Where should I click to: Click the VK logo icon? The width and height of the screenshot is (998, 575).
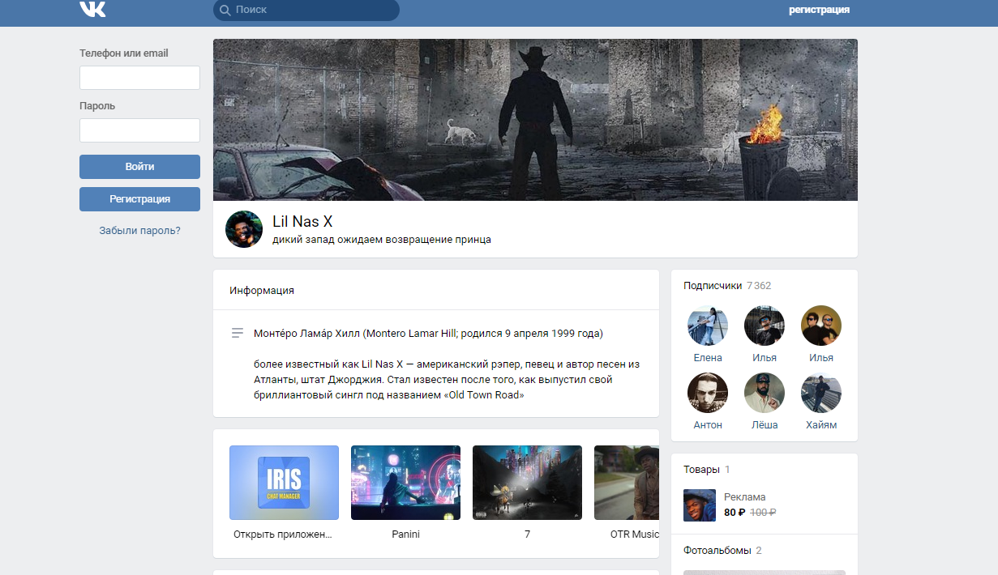[x=92, y=10]
